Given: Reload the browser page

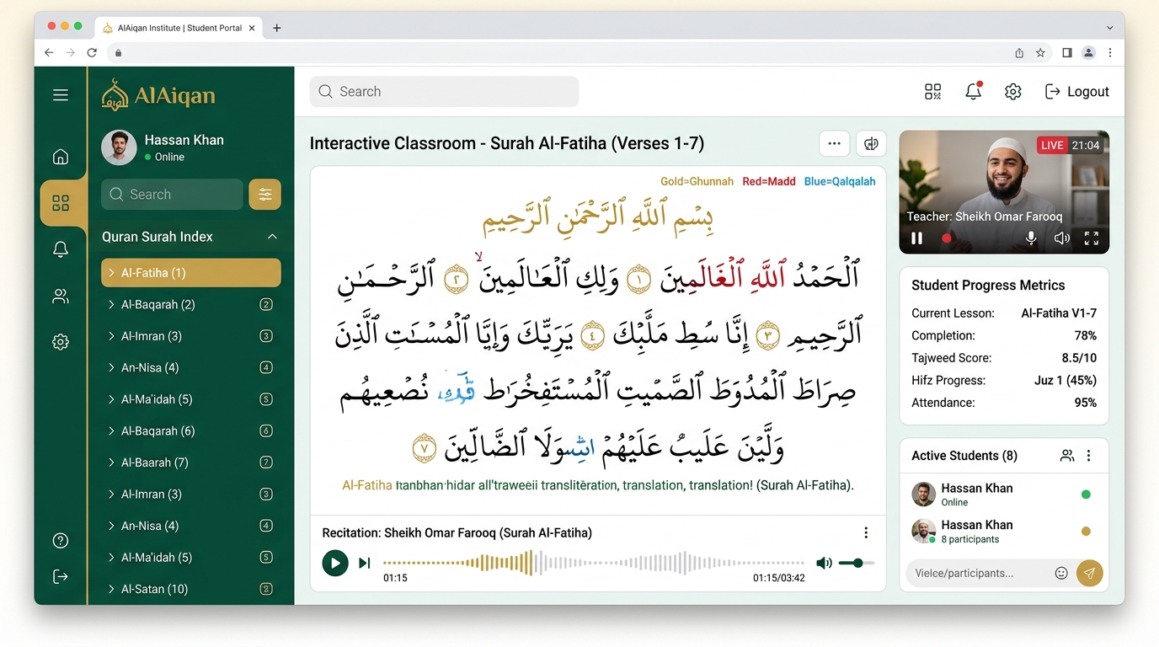Looking at the screenshot, I should coord(92,52).
